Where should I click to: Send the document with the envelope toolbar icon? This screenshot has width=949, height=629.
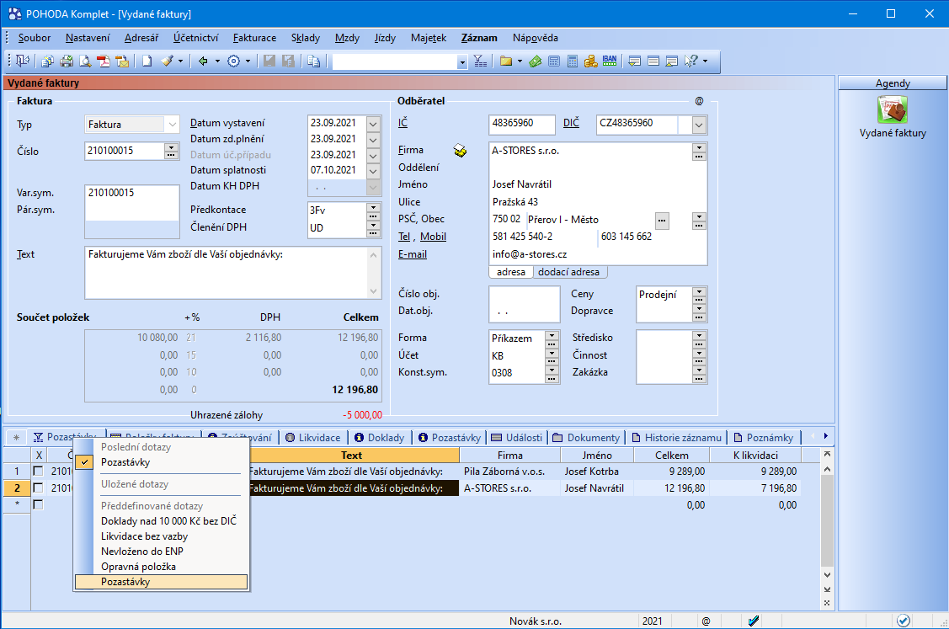coord(123,61)
